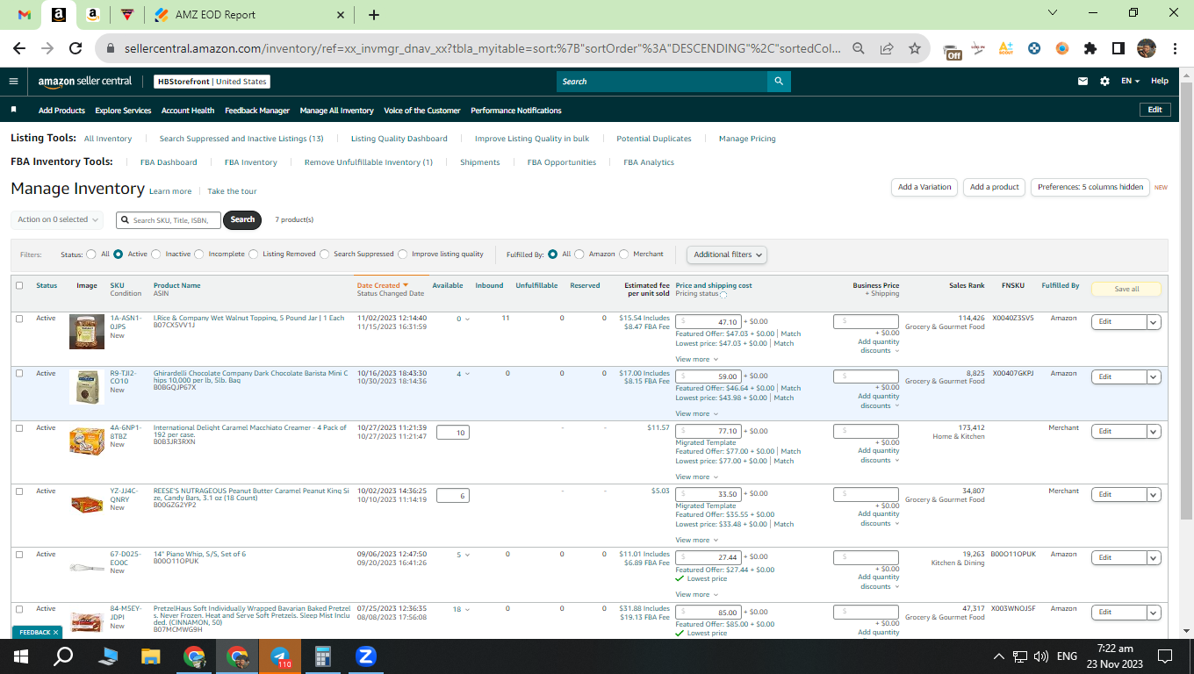Click the Search button next to SKU field

[x=242, y=219]
